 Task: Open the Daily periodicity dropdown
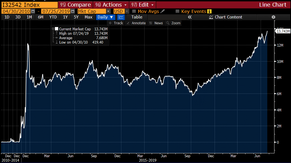pos(105,17)
